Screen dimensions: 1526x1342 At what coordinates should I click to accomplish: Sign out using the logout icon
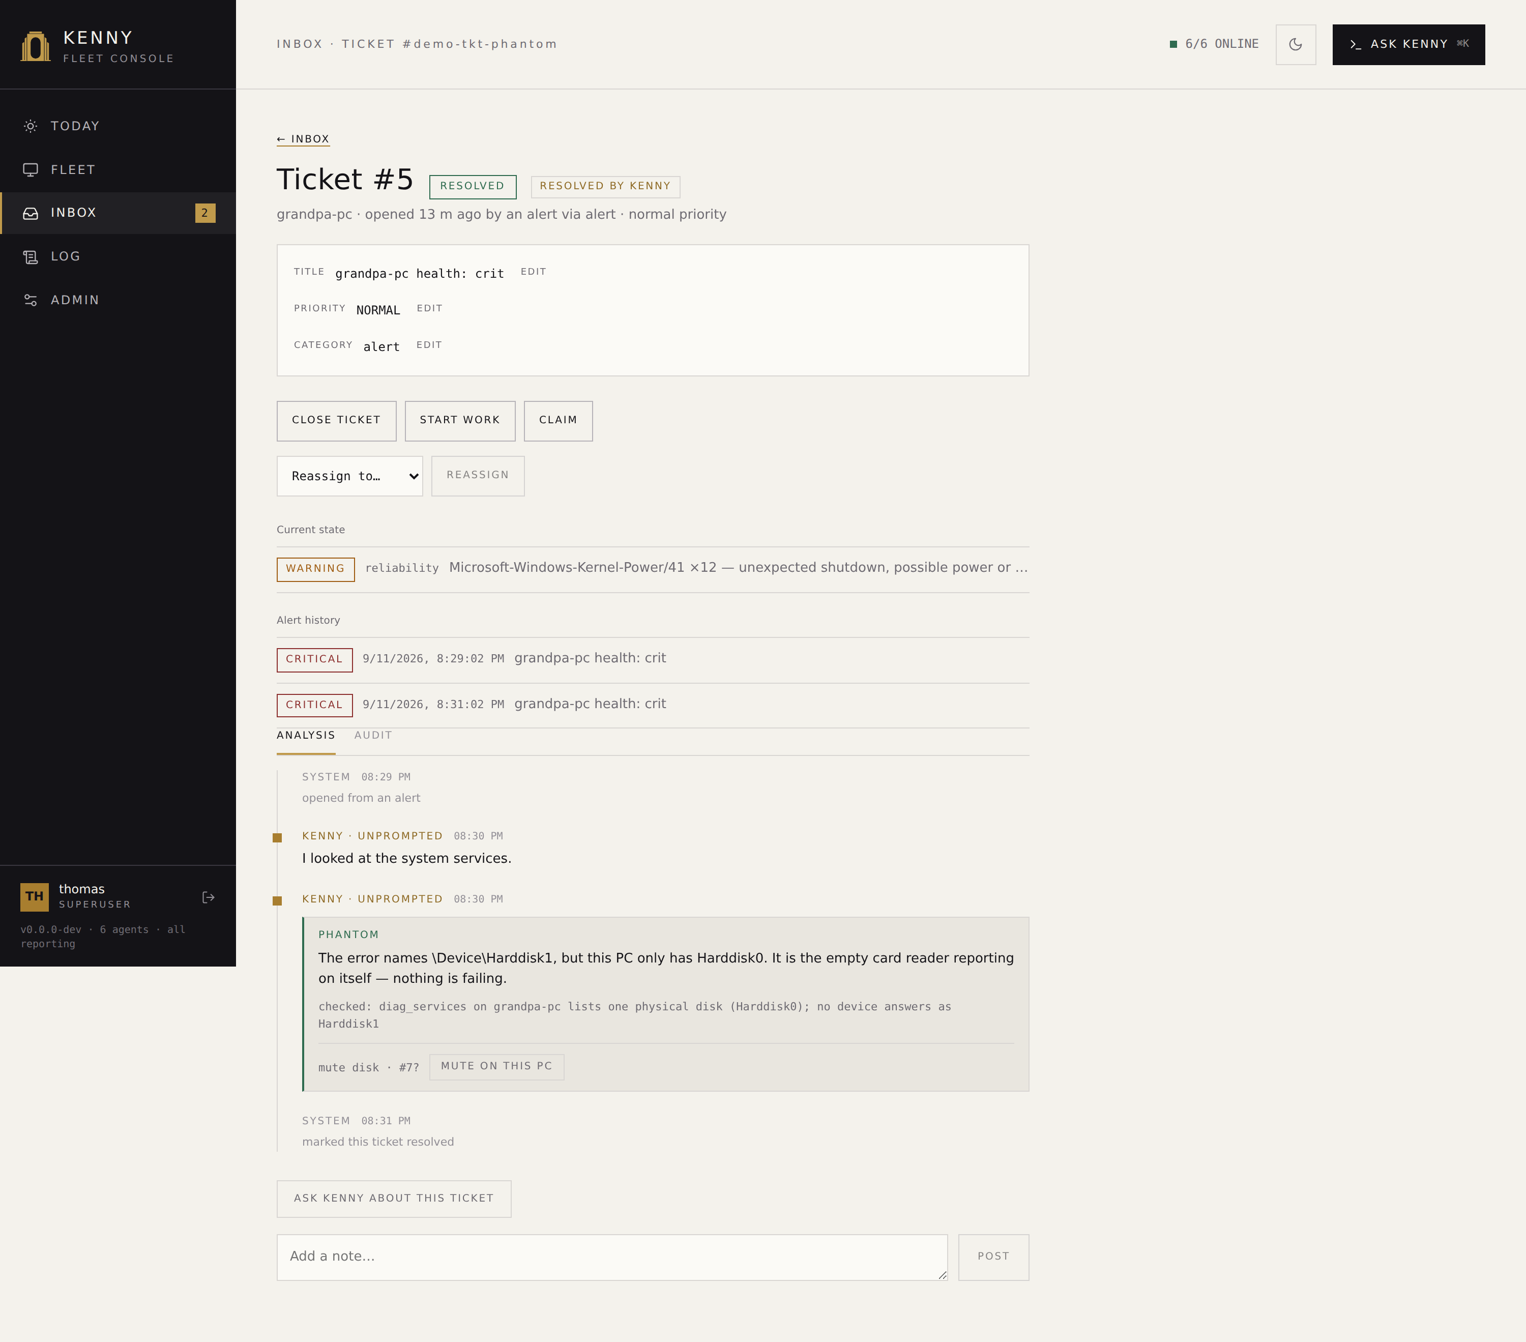pos(208,897)
